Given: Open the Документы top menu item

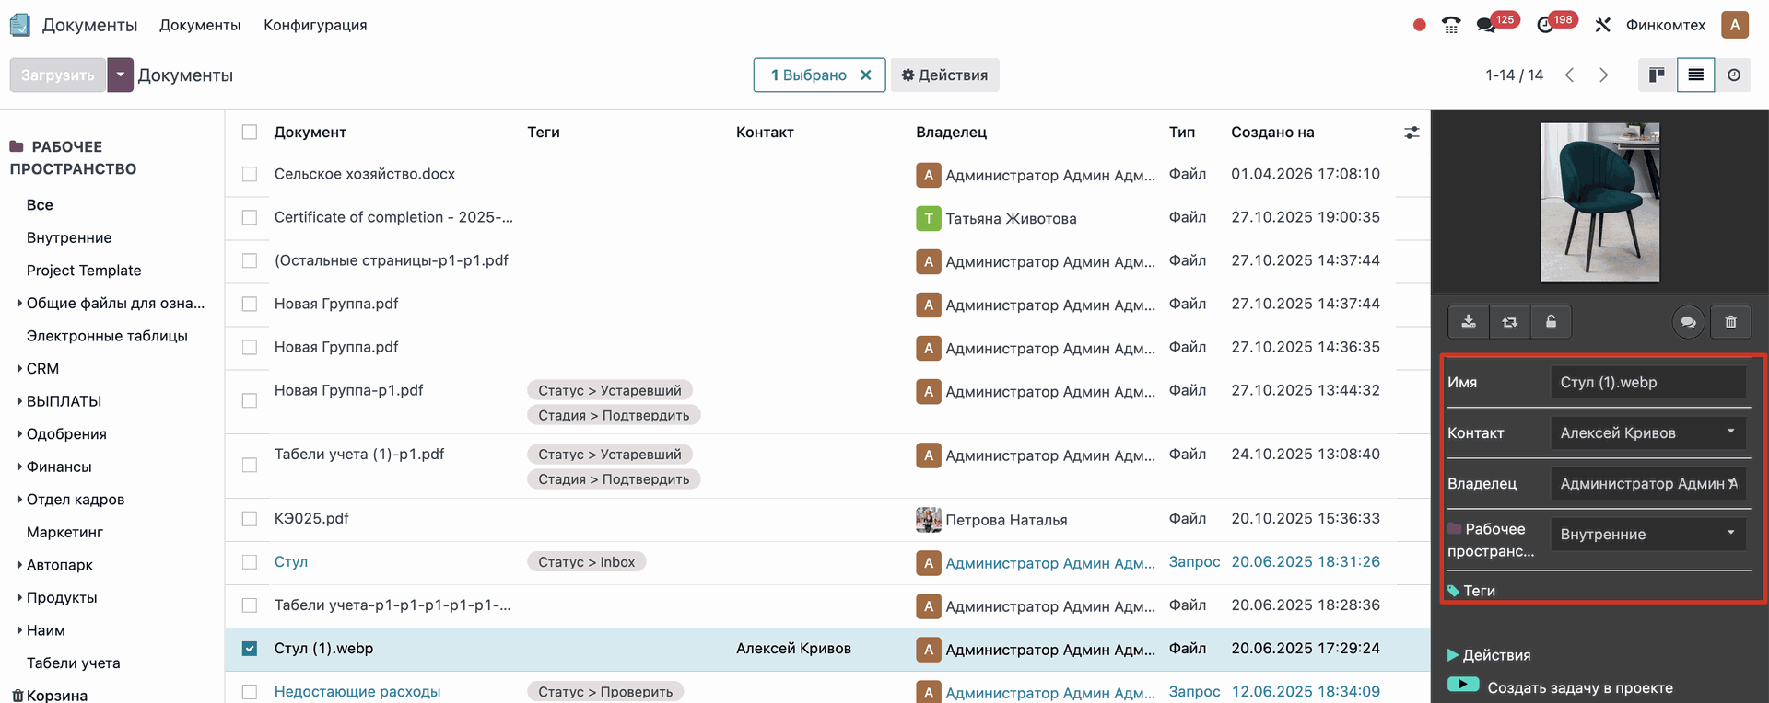Looking at the screenshot, I should pos(200,25).
